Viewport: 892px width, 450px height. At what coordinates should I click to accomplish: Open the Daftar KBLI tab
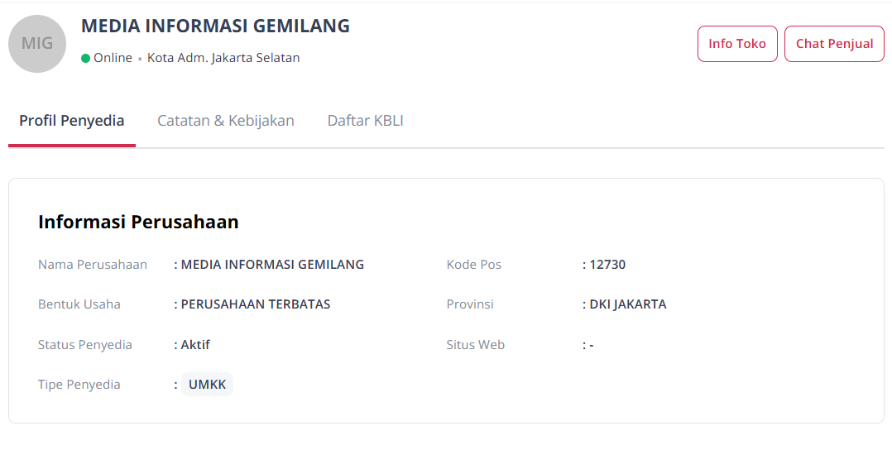[365, 121]
